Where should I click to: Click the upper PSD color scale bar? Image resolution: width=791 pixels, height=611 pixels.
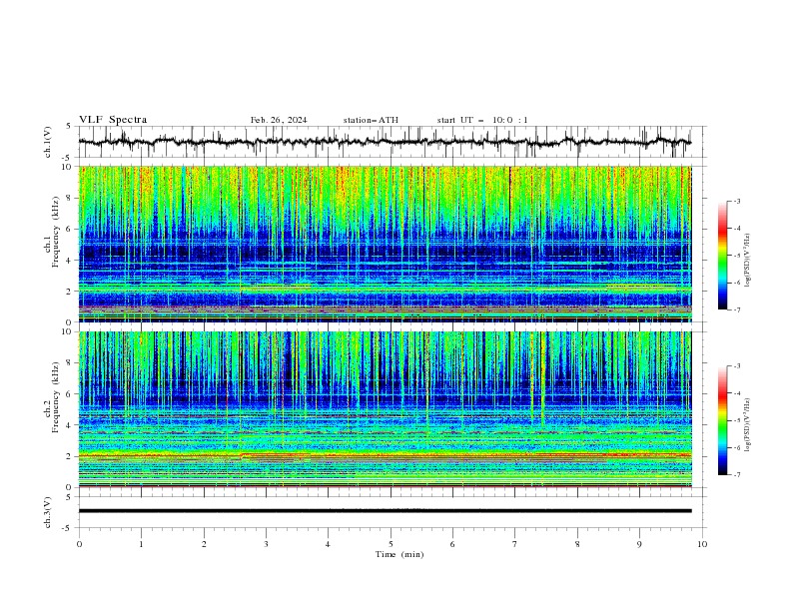pyautogui.click(x=722, y=256)
